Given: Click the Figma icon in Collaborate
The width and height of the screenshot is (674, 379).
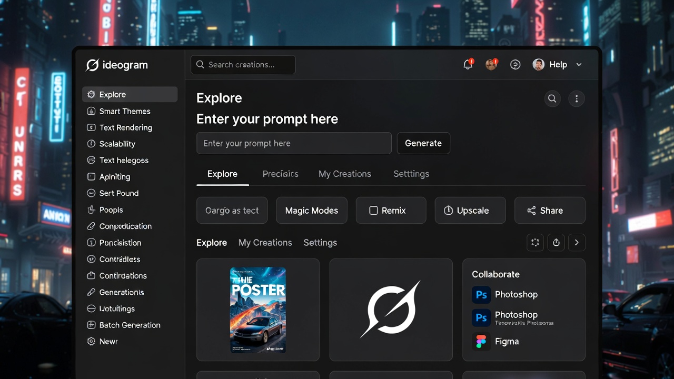Looking at the screenshot, I should click(x=481, y=342).
